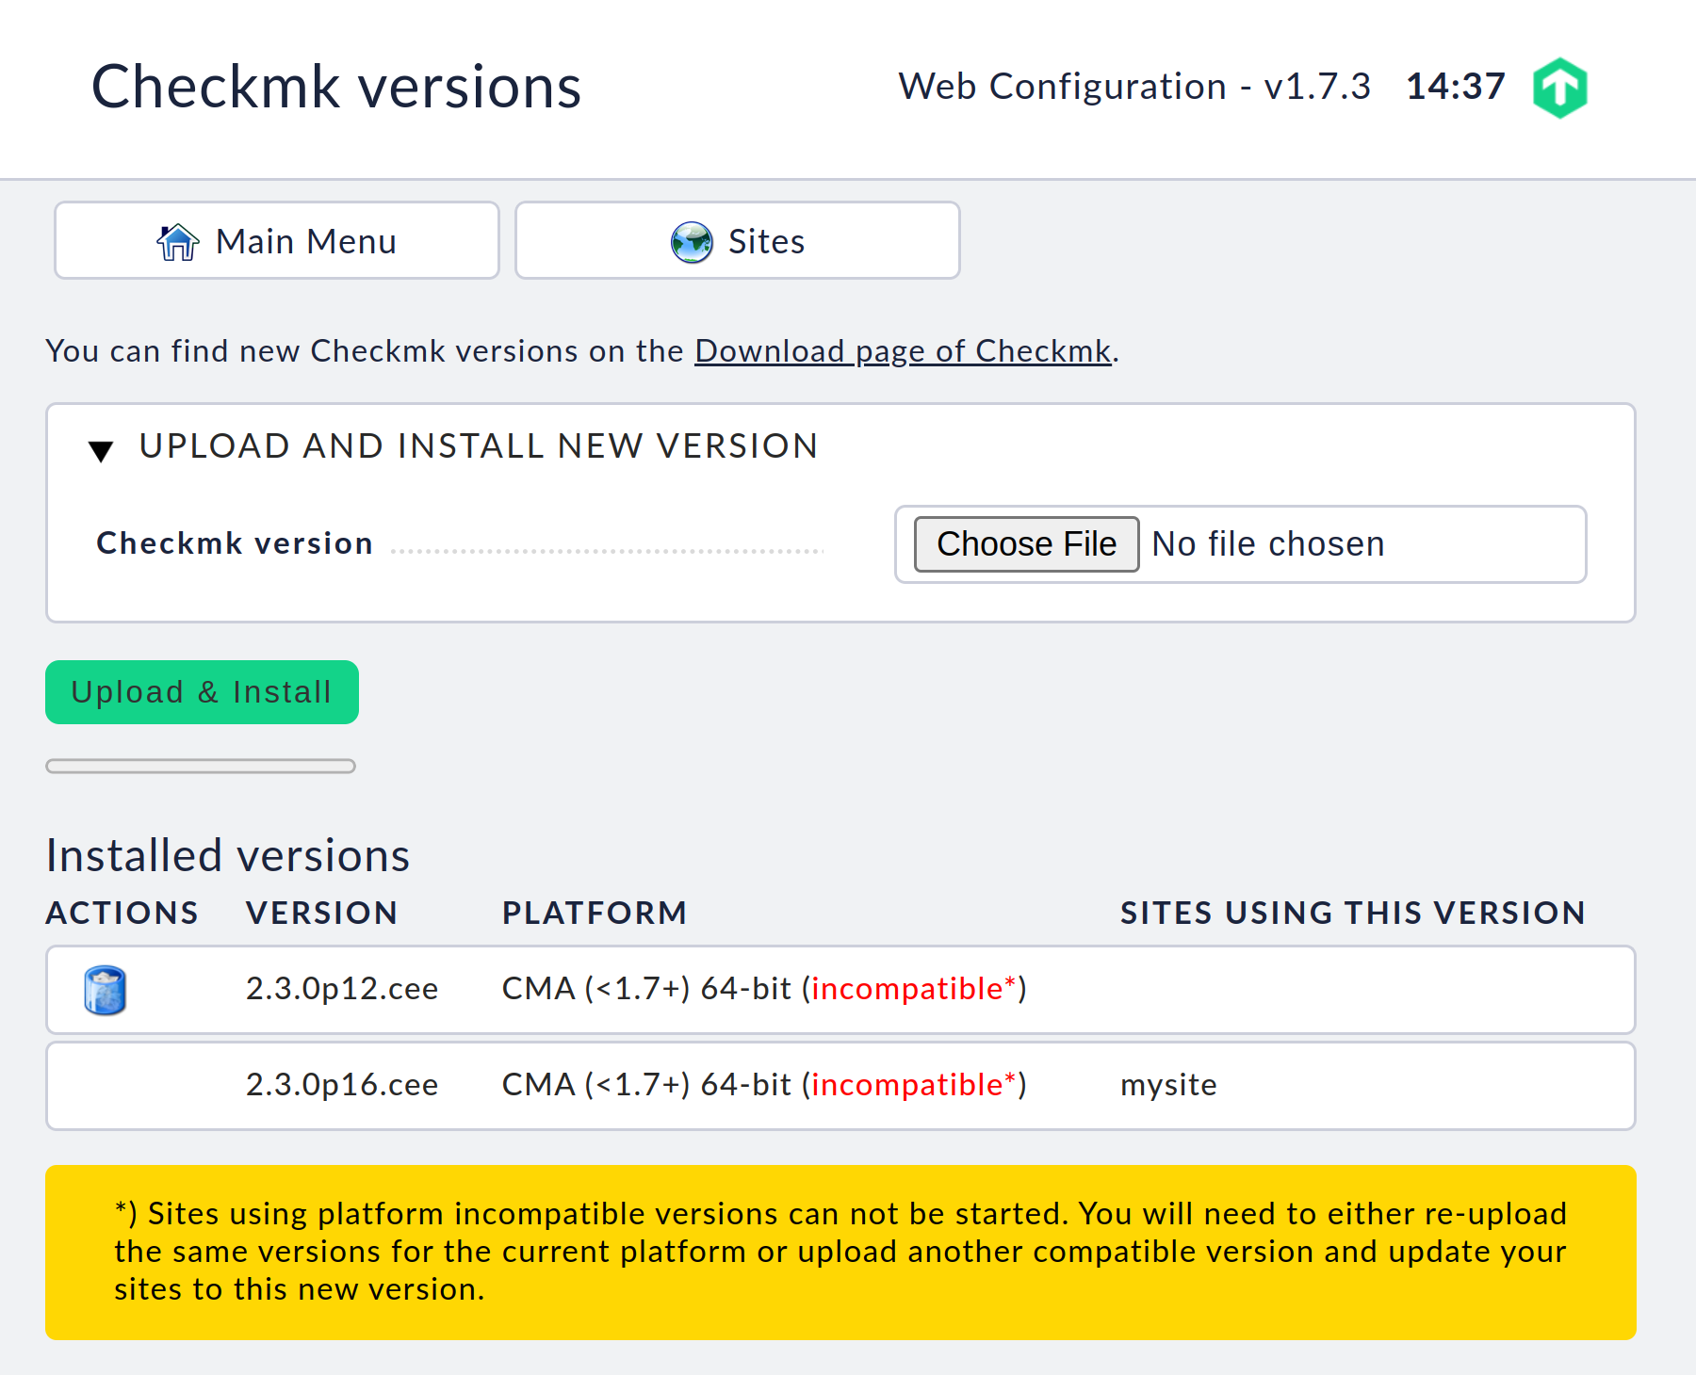Click the house icon on Main Menu
Viewport: 1696px width, 1375px height.
point(178,242)
